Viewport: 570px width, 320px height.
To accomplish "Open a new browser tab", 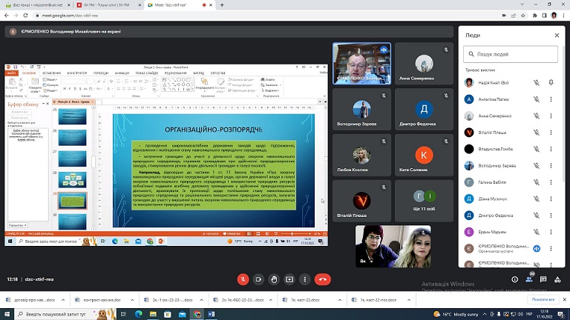I will [x=222, y=5].
